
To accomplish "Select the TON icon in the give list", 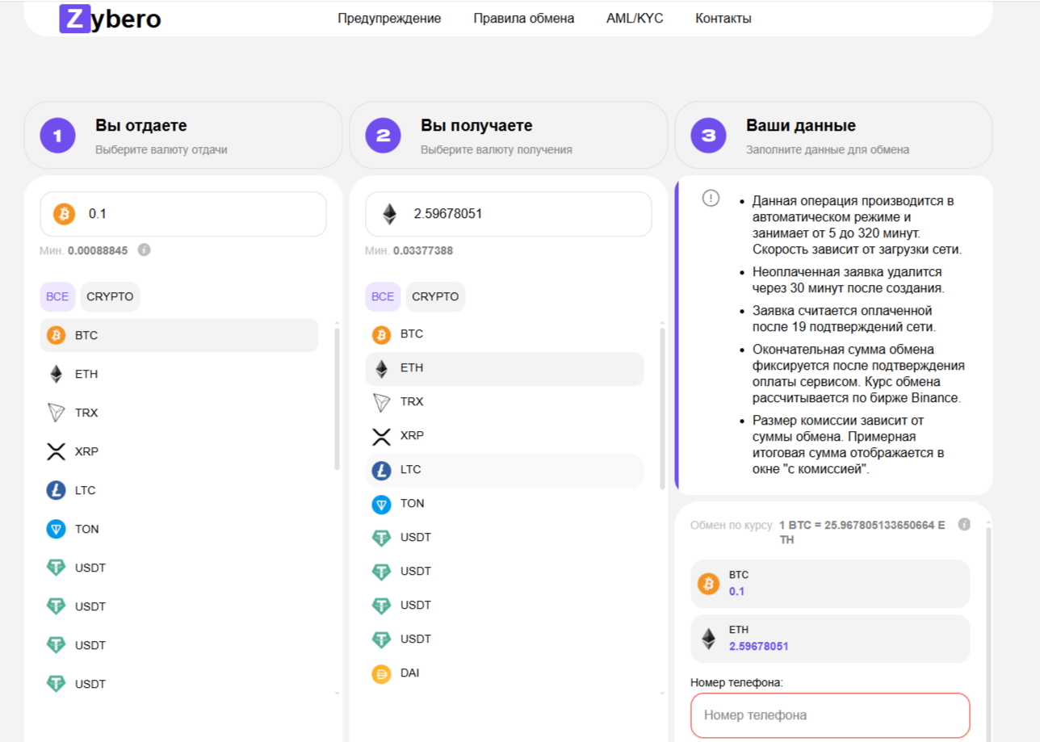I will [56, 529].
